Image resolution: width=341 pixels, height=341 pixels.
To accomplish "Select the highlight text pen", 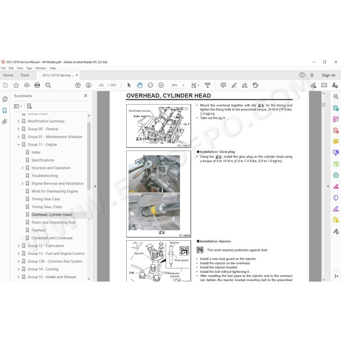I will pos(234,85).
